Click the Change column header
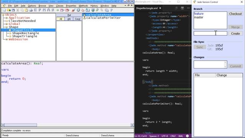 (x=229, y=75)
